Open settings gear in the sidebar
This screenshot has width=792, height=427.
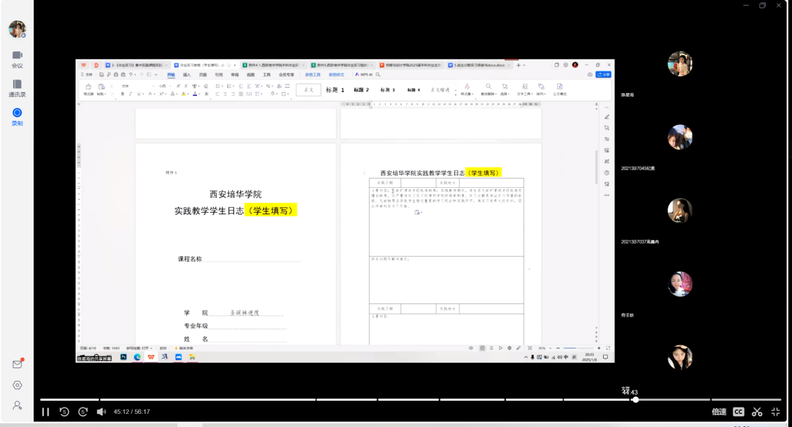click(x=18, y=385)
